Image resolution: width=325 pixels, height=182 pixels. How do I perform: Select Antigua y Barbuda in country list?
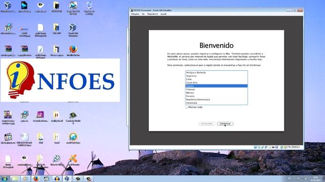[216, 73]
